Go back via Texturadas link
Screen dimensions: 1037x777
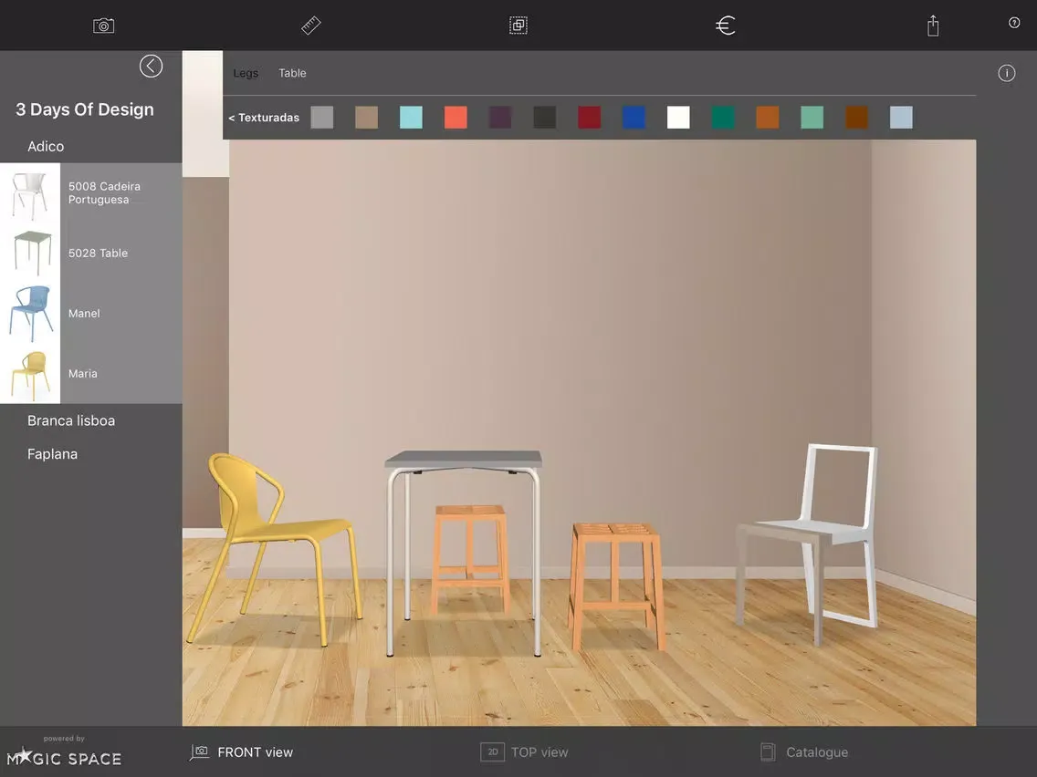[264, 118]
